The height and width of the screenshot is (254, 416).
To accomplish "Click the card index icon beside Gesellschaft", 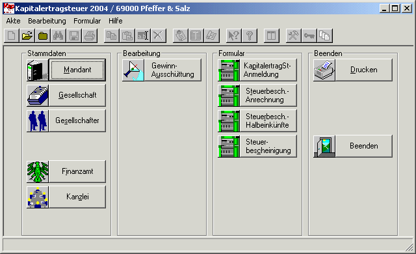I will click(x=38, y=95).
